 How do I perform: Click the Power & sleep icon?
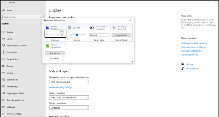[3, 59]
